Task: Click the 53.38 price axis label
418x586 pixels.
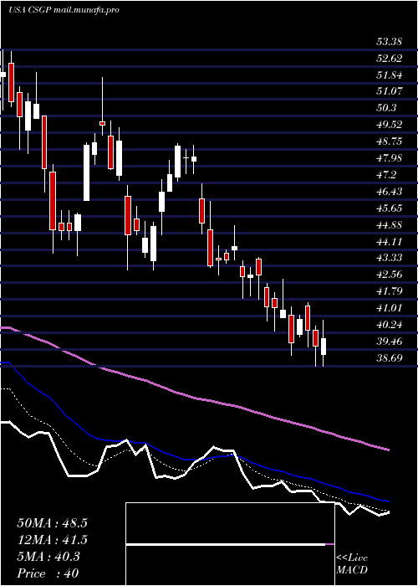Action: (390, 42)
